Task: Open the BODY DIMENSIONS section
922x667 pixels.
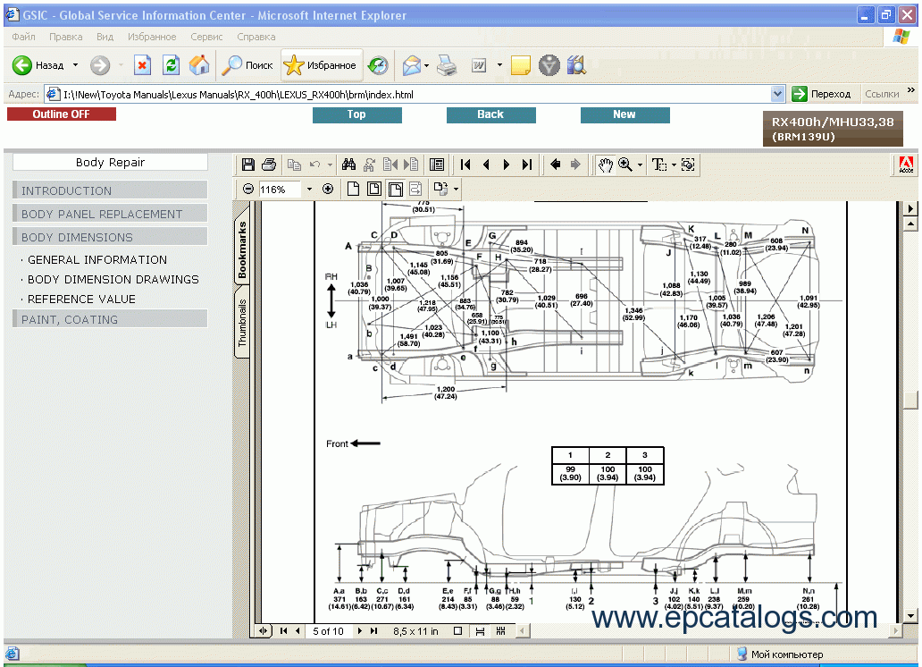Action: 110,237
